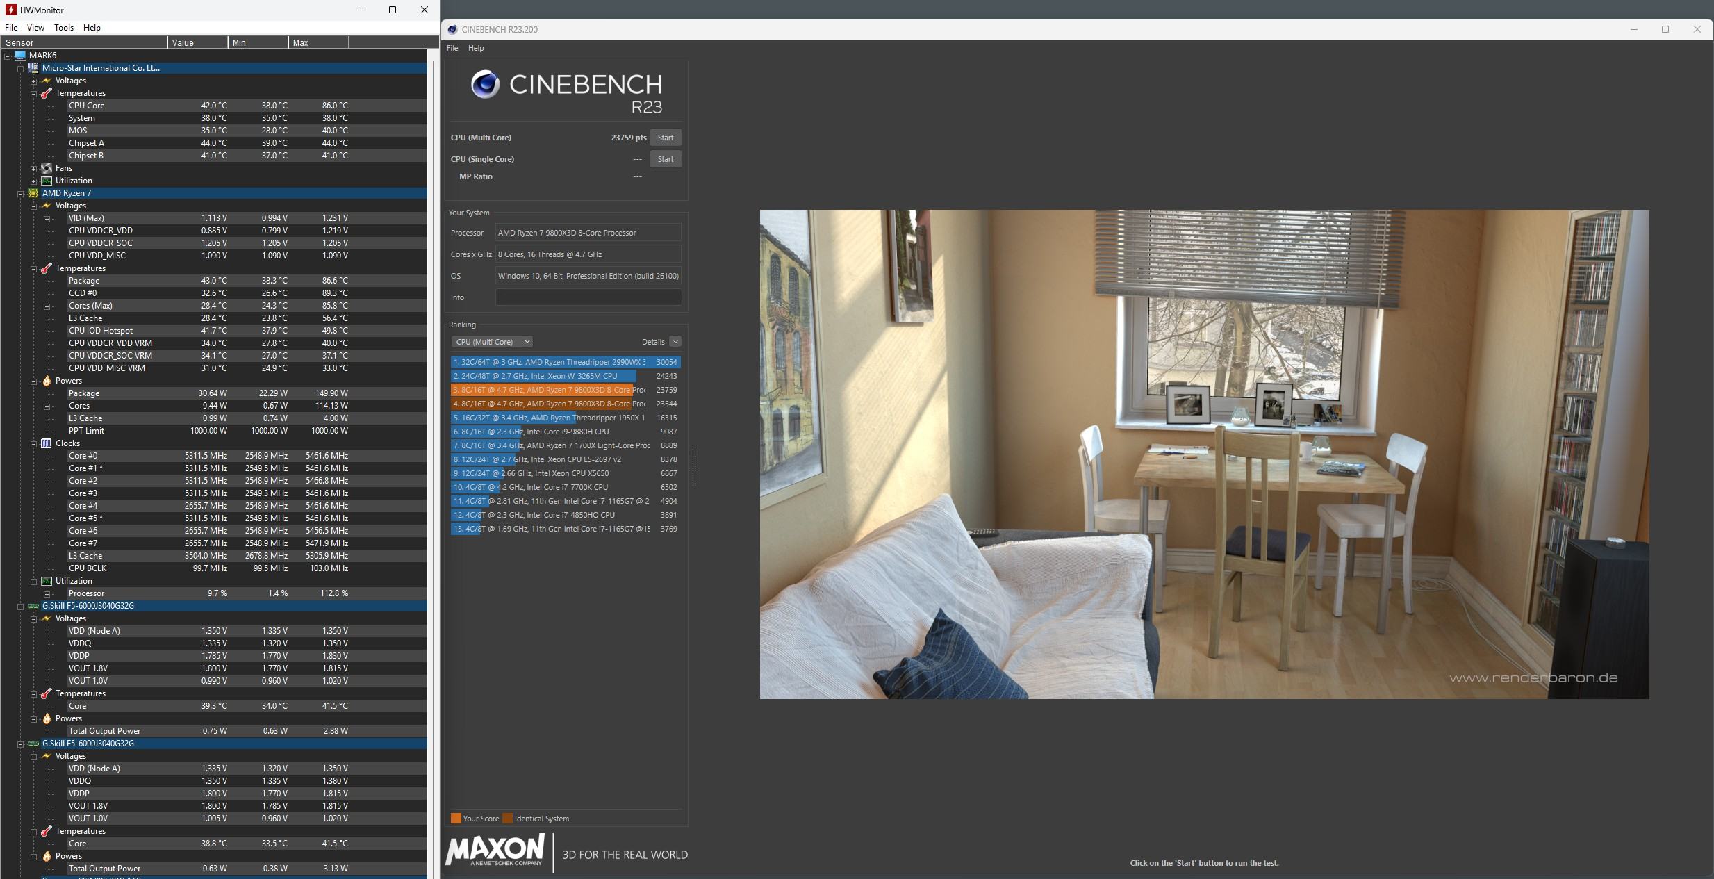Image resolution: width=1714 pixels, height=879 pixels.
Task: Click the Clocks icon under AMD Ryzen 7
Action: click(x=47, y=443)
